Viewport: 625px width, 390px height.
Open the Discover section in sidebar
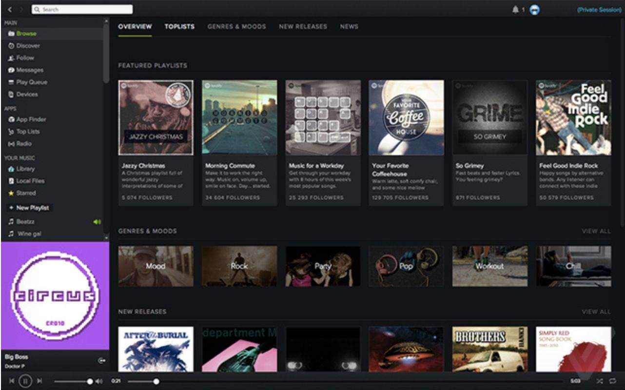[28, 46]
